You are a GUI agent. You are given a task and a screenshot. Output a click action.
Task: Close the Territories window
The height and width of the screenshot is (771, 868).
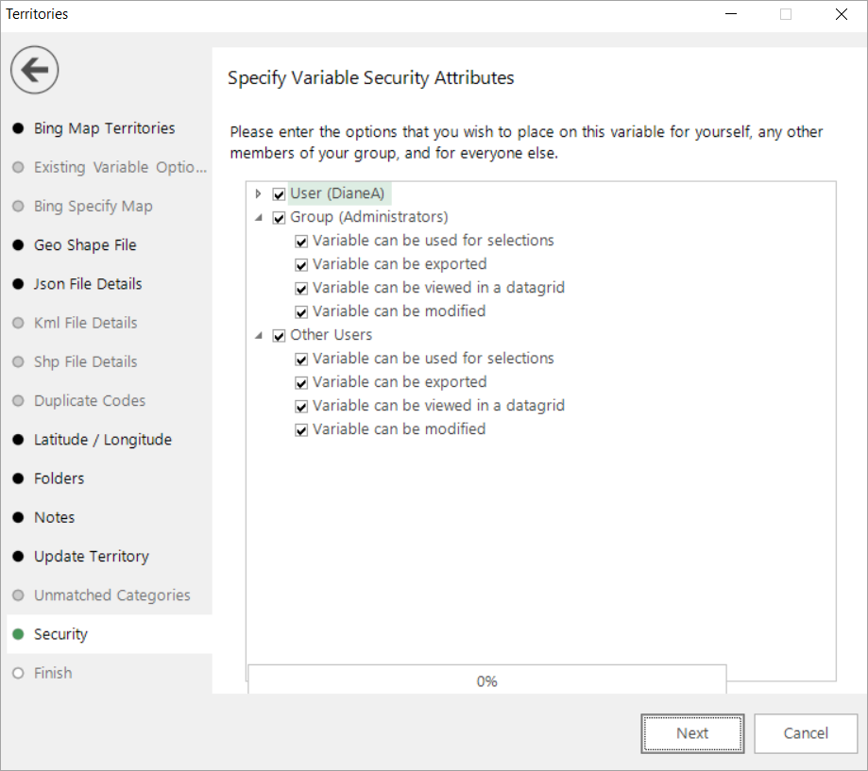tap(841, 14)
